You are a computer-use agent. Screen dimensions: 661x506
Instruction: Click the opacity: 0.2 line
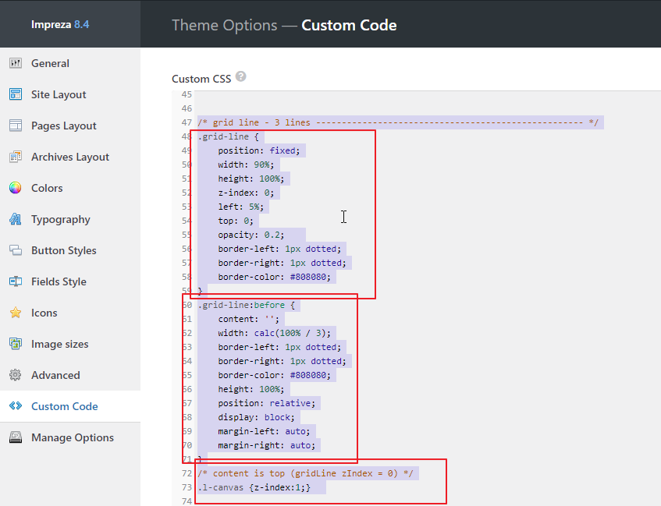[251, 235]
